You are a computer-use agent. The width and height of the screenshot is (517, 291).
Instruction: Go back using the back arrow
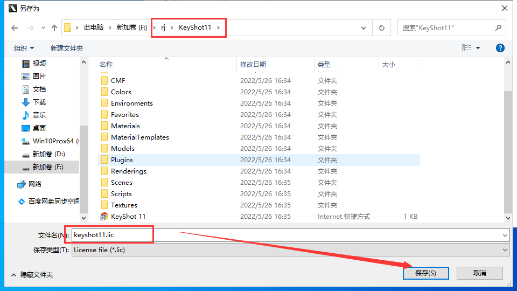15,28
